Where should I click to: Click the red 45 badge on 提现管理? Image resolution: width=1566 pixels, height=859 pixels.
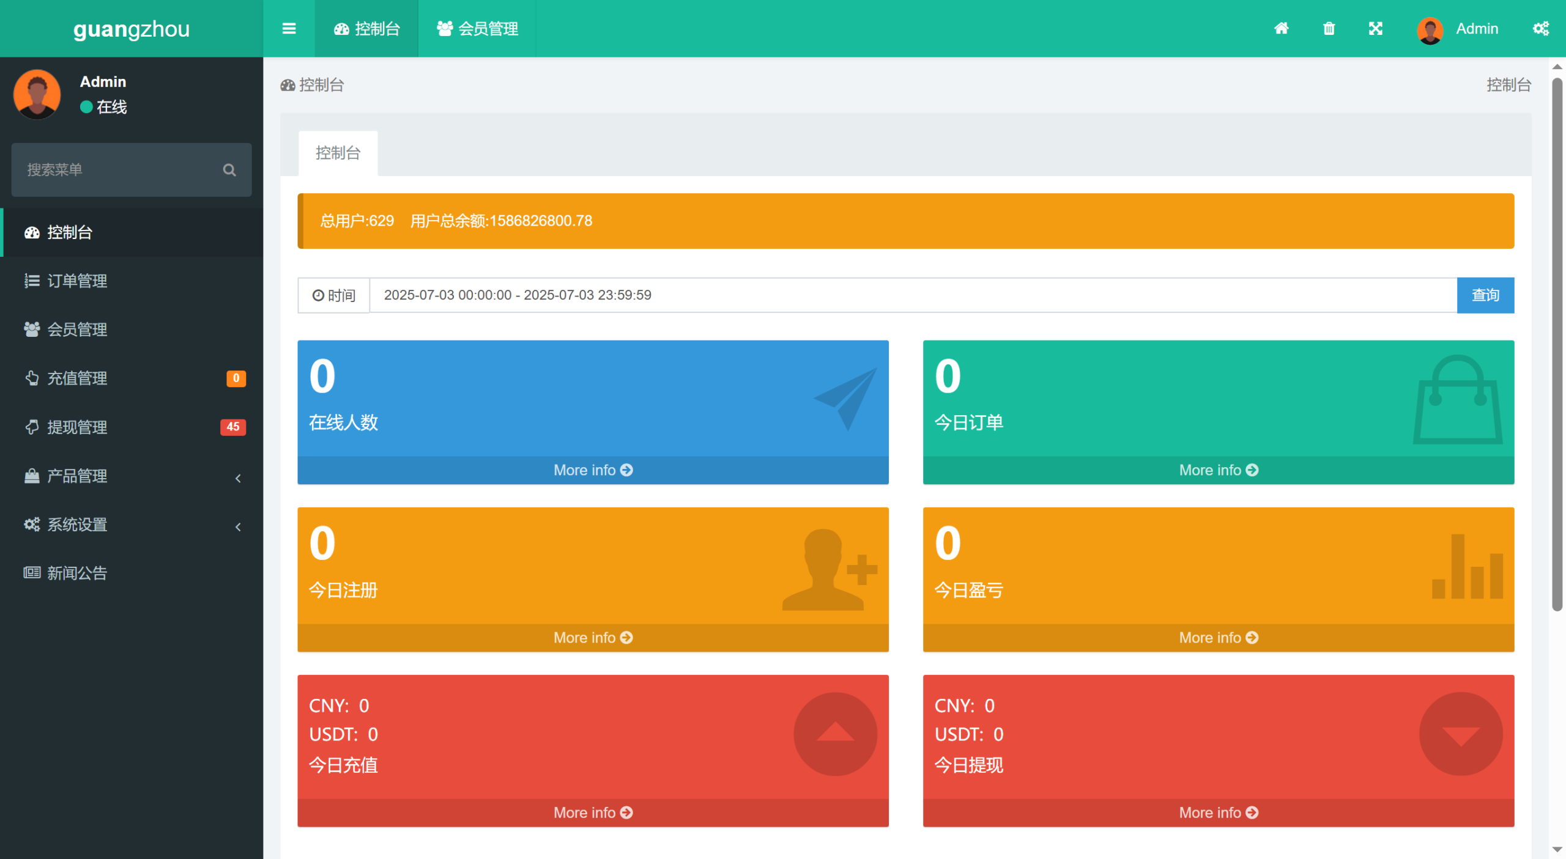[x=233, y=427]
